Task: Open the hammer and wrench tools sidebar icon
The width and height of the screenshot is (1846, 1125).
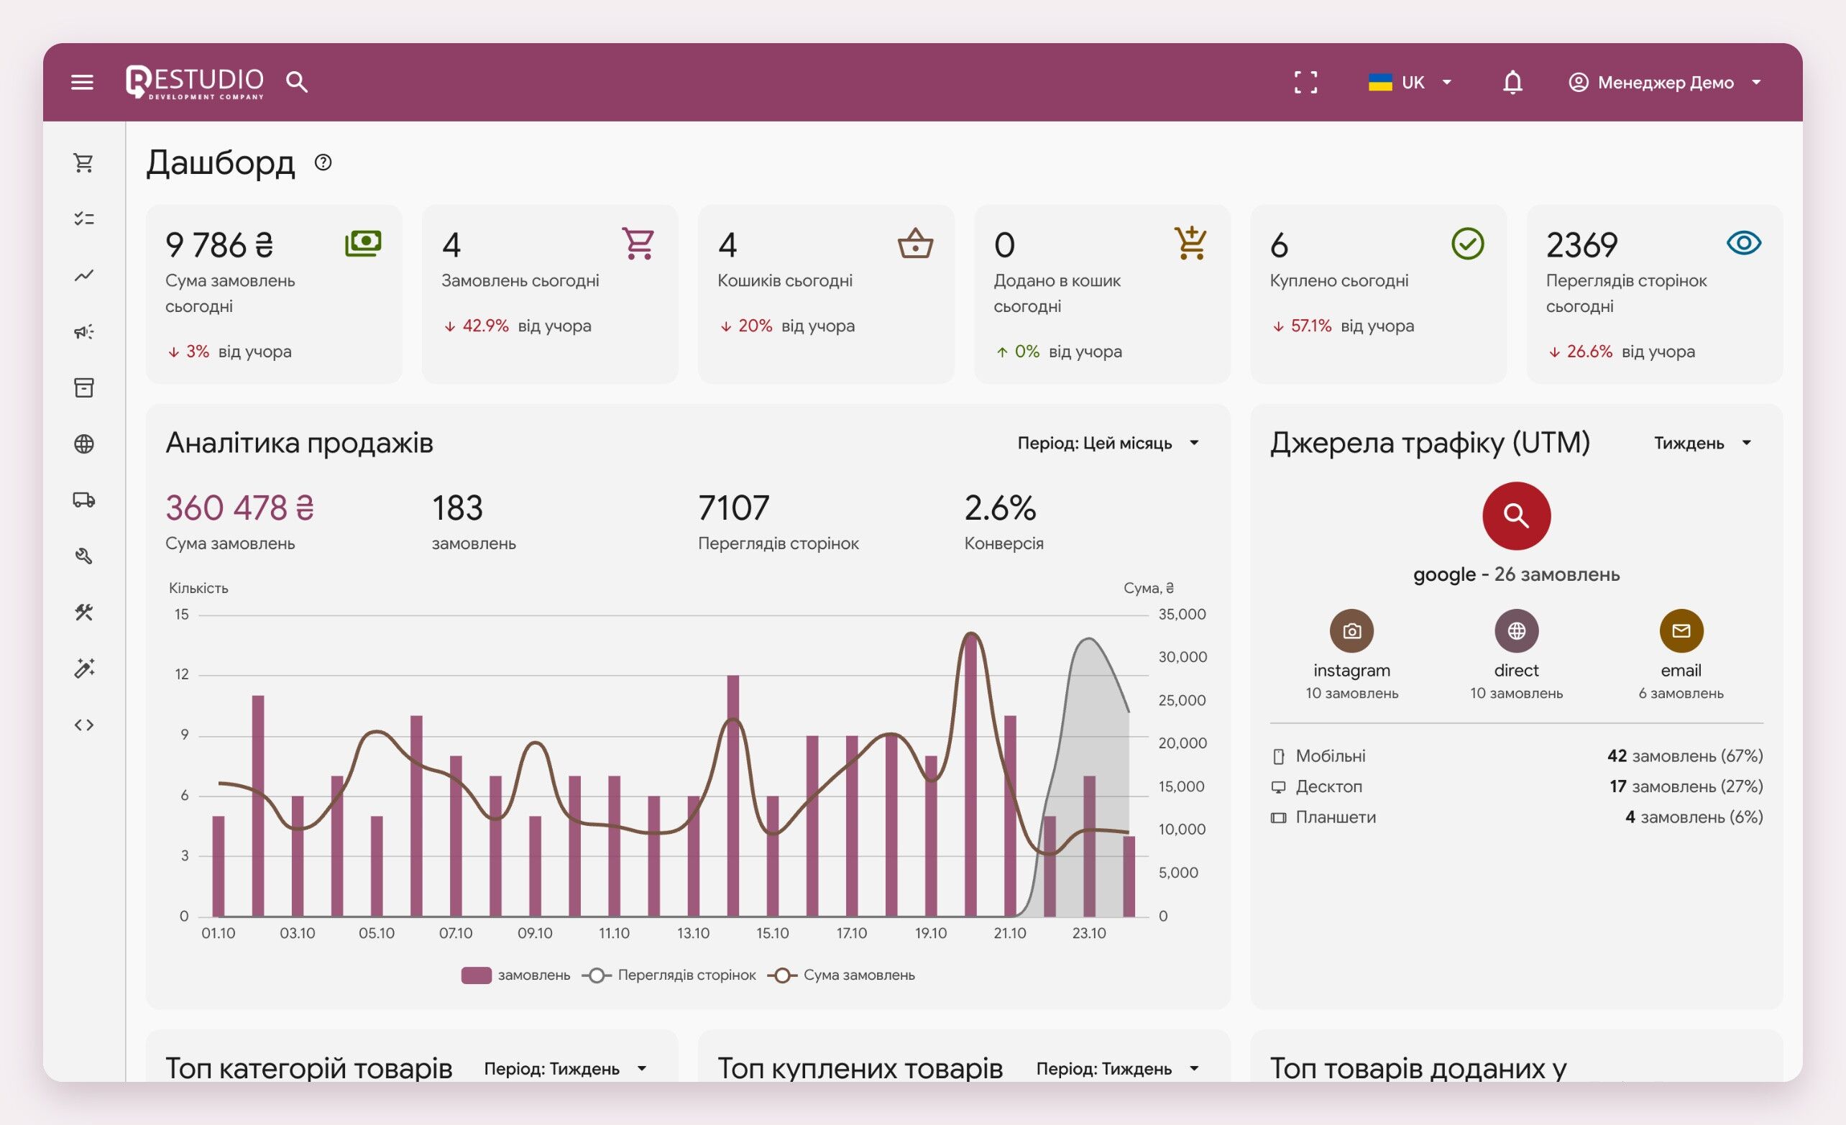Action: tap(84, 612)
